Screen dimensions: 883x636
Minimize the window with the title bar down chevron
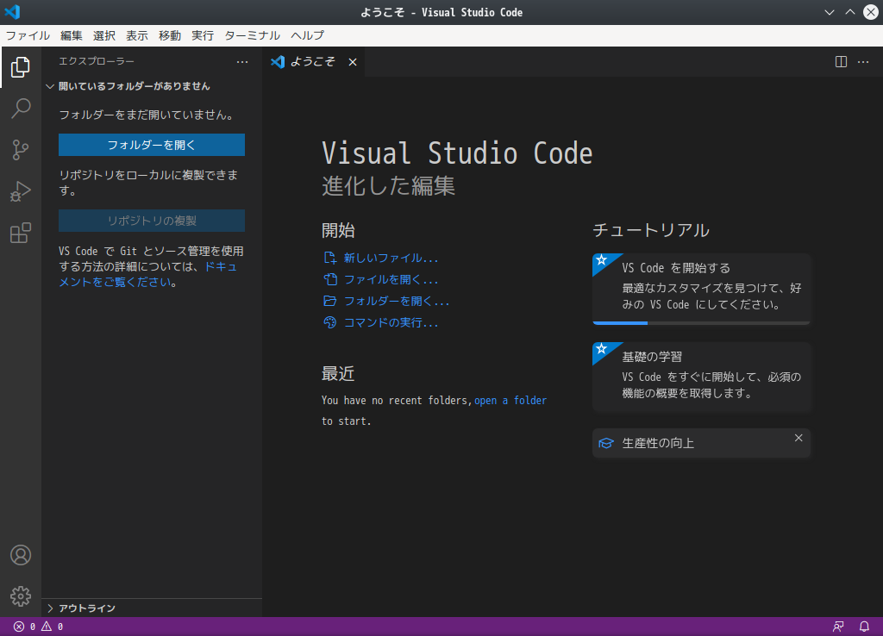[x=829, y=12]
